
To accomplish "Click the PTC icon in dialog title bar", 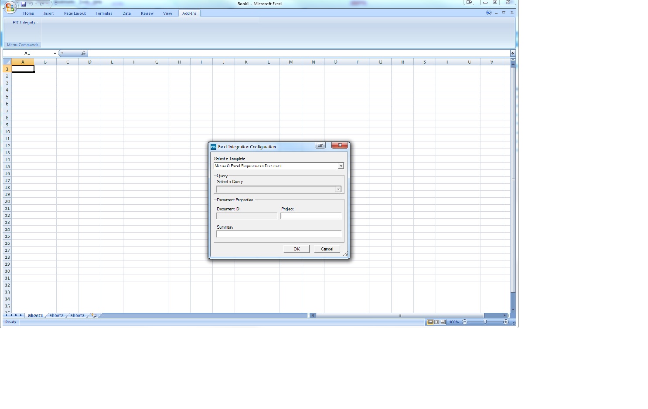I will pos(213,147).
